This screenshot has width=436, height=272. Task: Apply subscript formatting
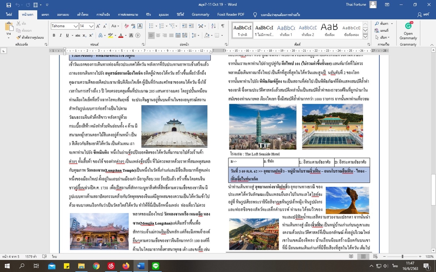coord(84,35)
